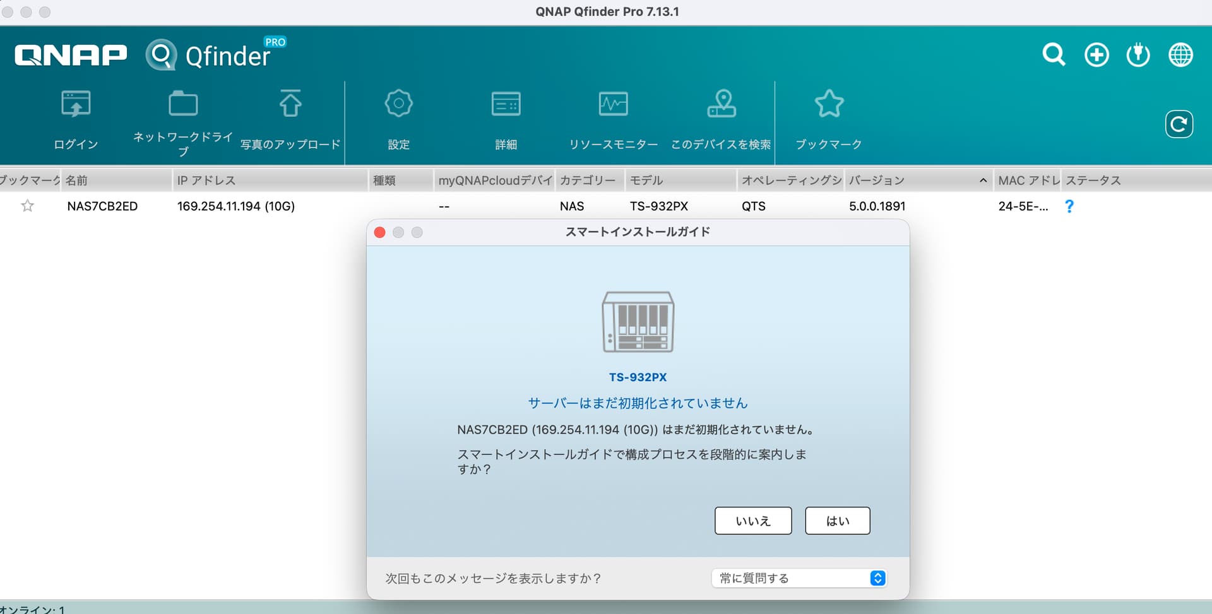Refresh the device list with refresh button
Screen dimensions: 1212x614
click(1179, 124)
